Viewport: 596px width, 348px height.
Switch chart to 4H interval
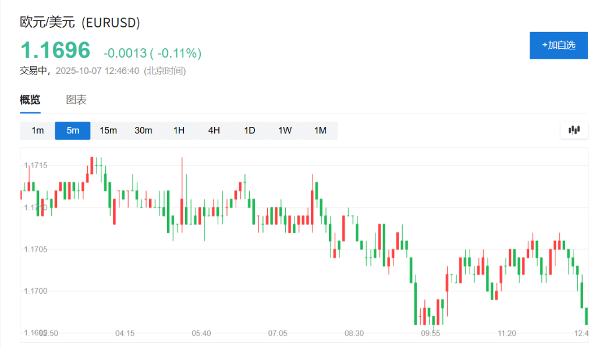coord(214,130)
